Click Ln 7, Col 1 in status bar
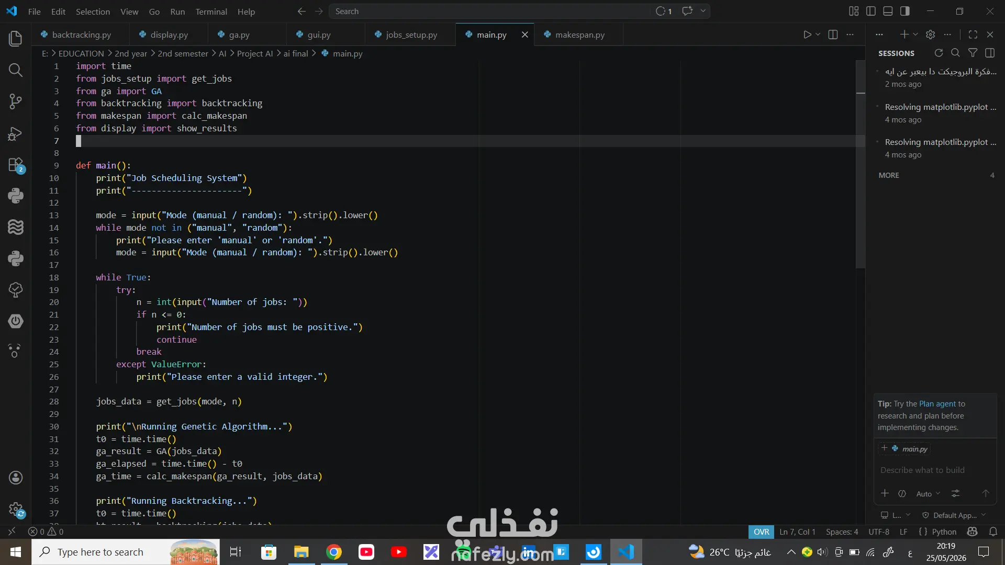The height and width of the screenshot is (565, 1005). 797,532
